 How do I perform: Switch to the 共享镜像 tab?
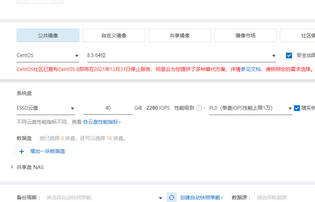[179, 35]
